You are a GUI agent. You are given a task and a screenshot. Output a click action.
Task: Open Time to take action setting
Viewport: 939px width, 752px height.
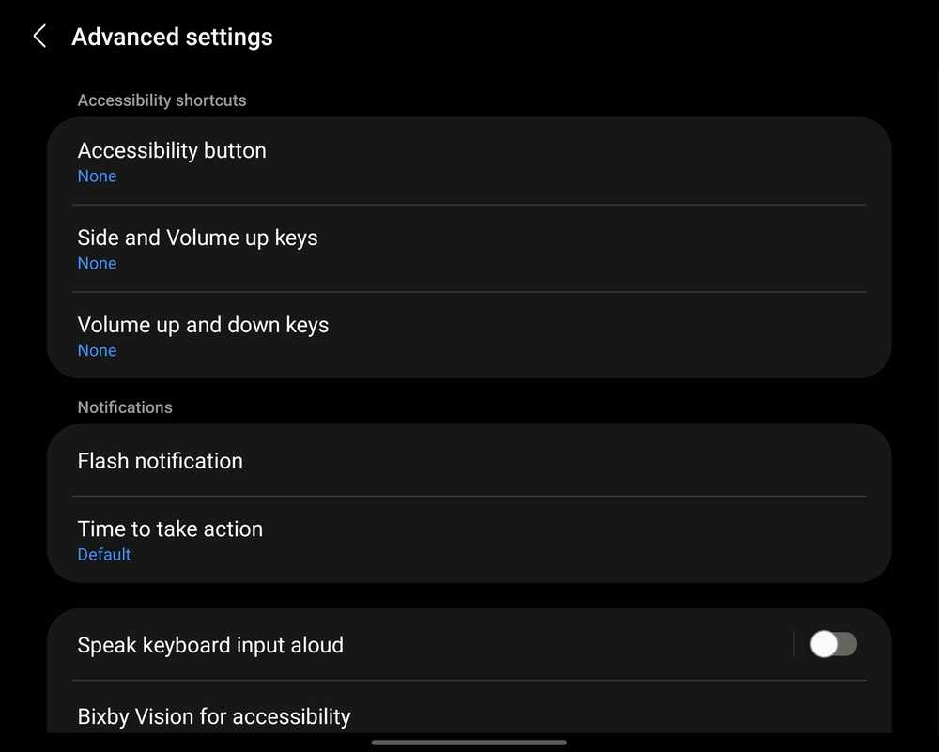(x=170, y=529)
